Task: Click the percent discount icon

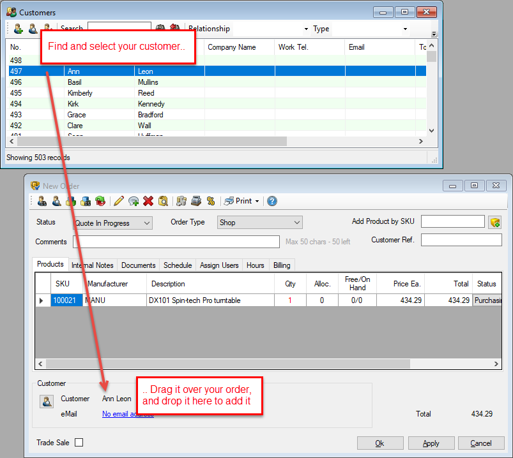Action: [x=211, y=201]
